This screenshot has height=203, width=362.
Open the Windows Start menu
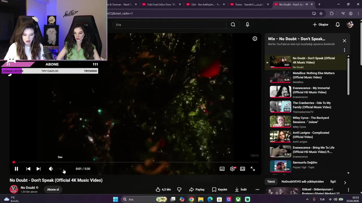115,199
